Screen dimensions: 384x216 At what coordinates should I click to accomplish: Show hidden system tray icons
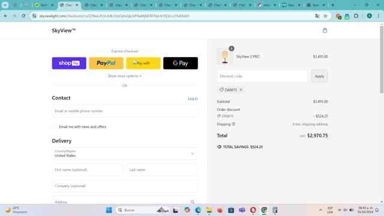(320, 210)
